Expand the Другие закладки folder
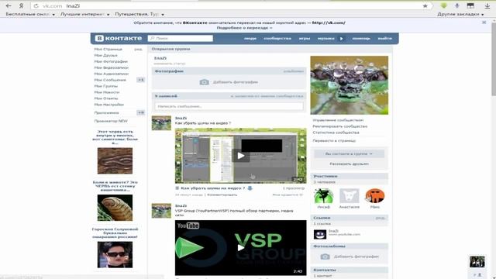This screenshot has width=496, height=279. click(x=460, y=14)
